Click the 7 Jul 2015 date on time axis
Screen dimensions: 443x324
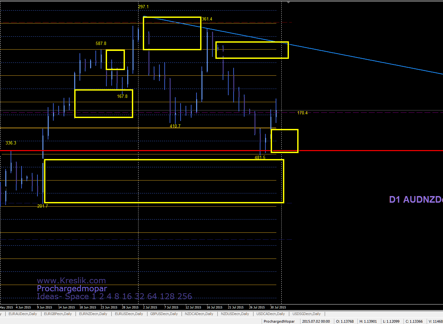click(x=171, y=307)
